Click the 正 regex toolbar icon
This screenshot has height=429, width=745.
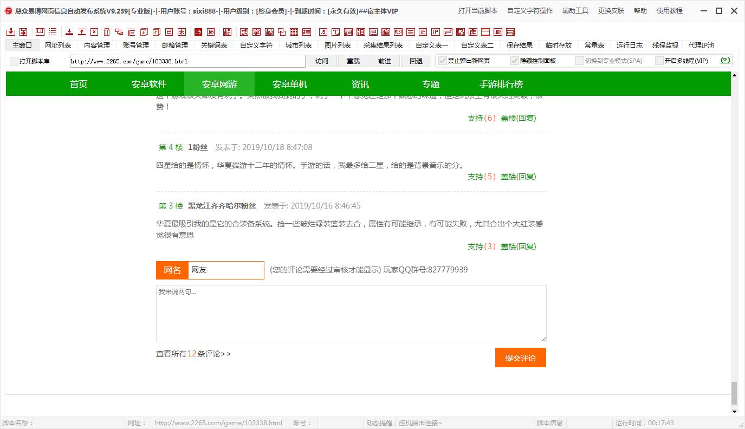(x=423, y=32)
